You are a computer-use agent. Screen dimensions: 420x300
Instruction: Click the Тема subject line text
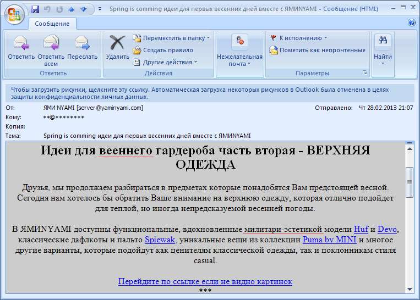(x=147, y=136)
